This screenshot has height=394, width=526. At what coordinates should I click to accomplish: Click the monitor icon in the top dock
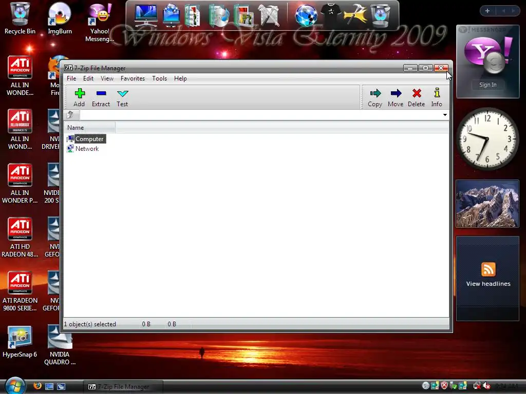point(145,15)
